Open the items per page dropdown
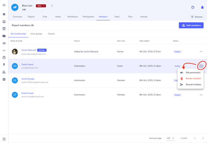This screenshot has width=207, height=143. point(171,138)
